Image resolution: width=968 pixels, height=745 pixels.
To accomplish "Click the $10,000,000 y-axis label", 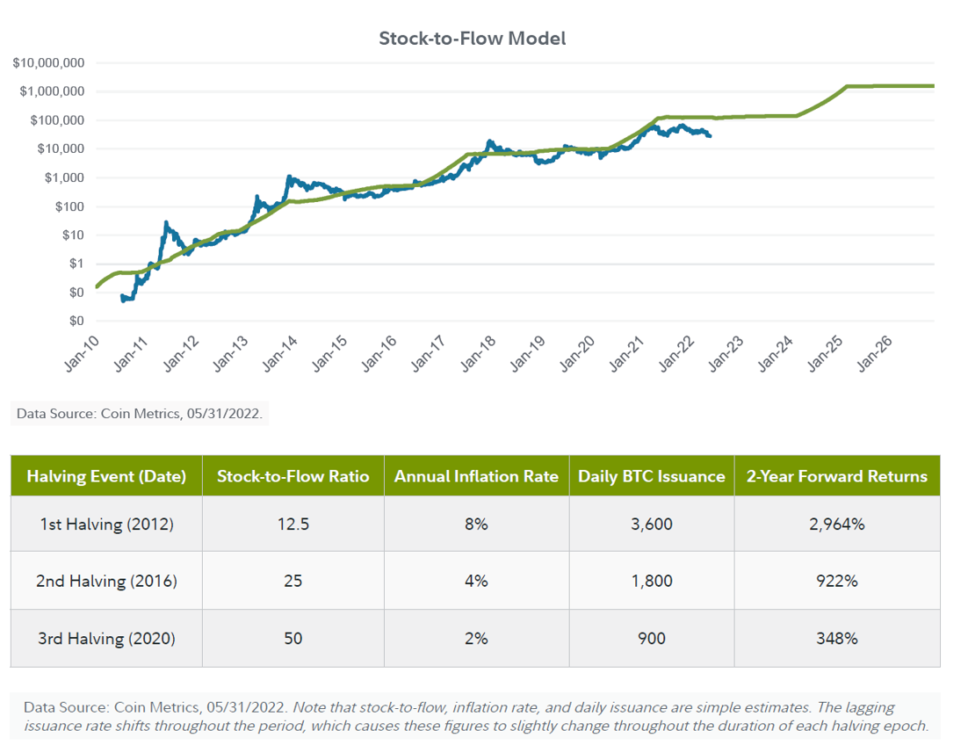I will (x=48, y=63).
